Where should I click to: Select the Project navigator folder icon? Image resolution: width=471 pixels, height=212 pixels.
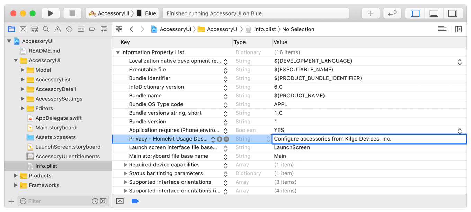coord(11,29)
